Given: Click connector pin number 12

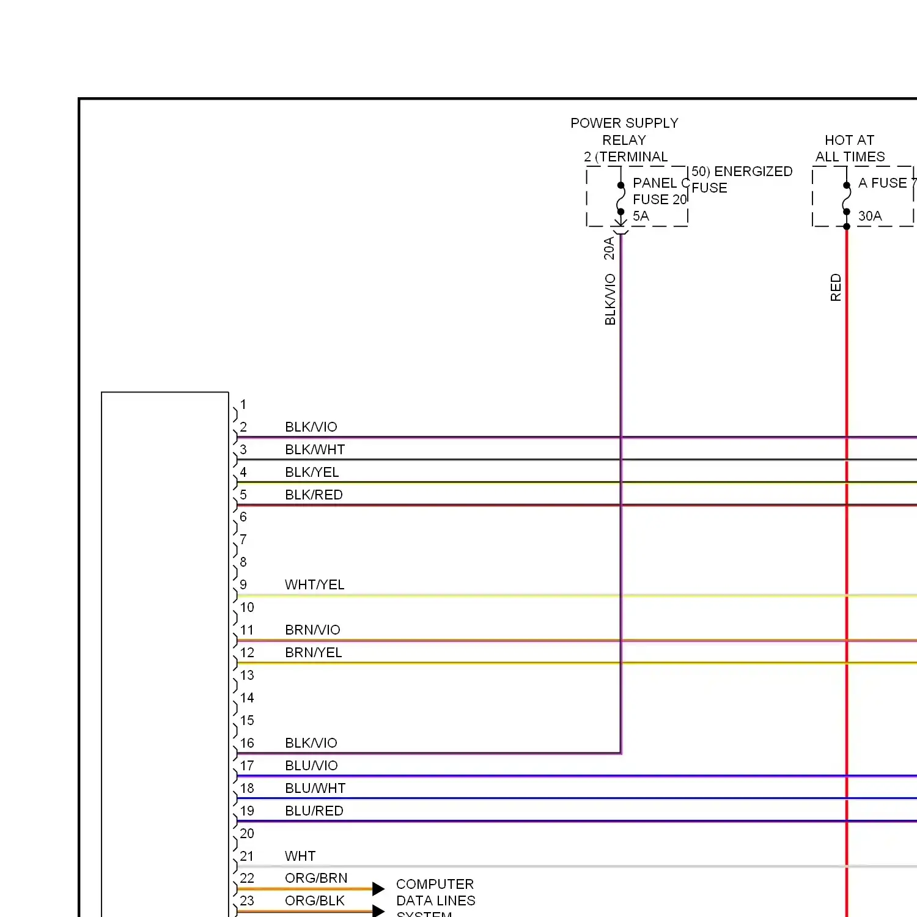Looking at the screenshot, I should click(x=247, y=652).
